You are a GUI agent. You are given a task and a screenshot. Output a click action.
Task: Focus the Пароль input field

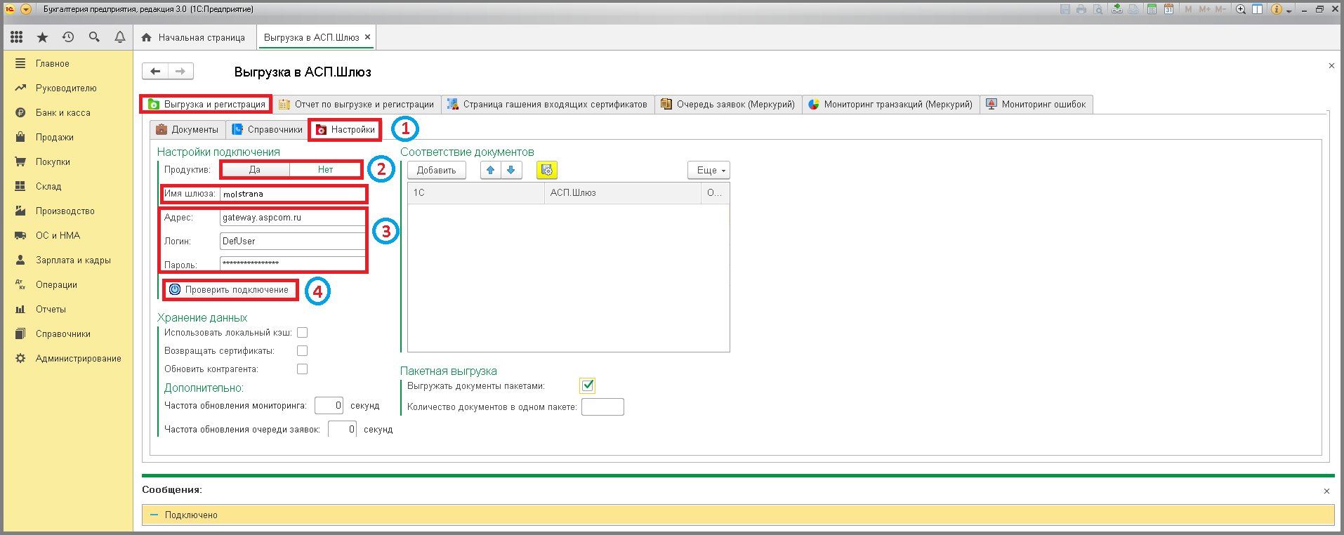pyautogui.click(x=293, y=264)
